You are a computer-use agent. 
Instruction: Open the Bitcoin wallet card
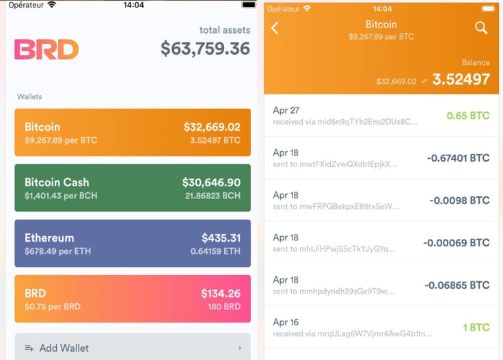tap(133, 132)
